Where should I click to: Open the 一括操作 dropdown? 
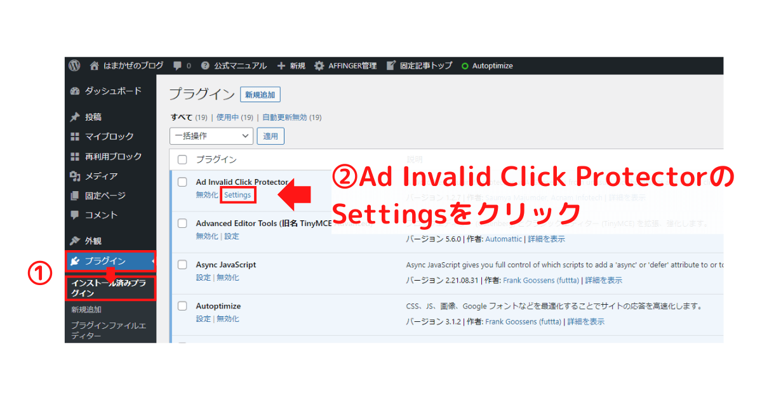pyautogui.click(x=211, y=135)
